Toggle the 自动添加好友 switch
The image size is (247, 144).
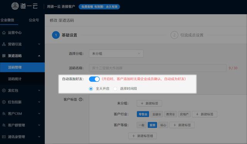pos(94,79)
